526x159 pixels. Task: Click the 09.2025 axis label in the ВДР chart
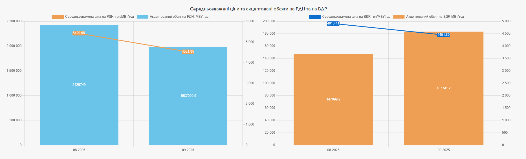[444, 150]
